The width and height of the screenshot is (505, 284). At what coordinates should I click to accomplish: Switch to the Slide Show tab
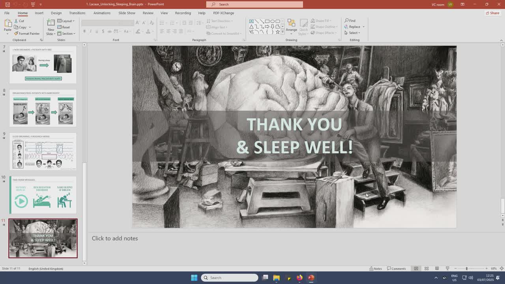click(x=127, y=13)
